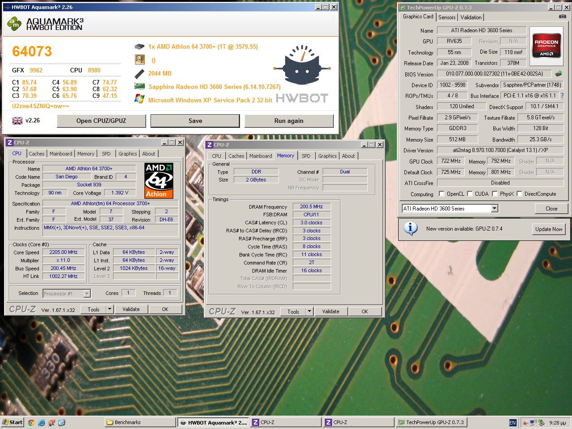
Task: Launch Google Chrome from the quick launch bar
Action: click(31, 422)
